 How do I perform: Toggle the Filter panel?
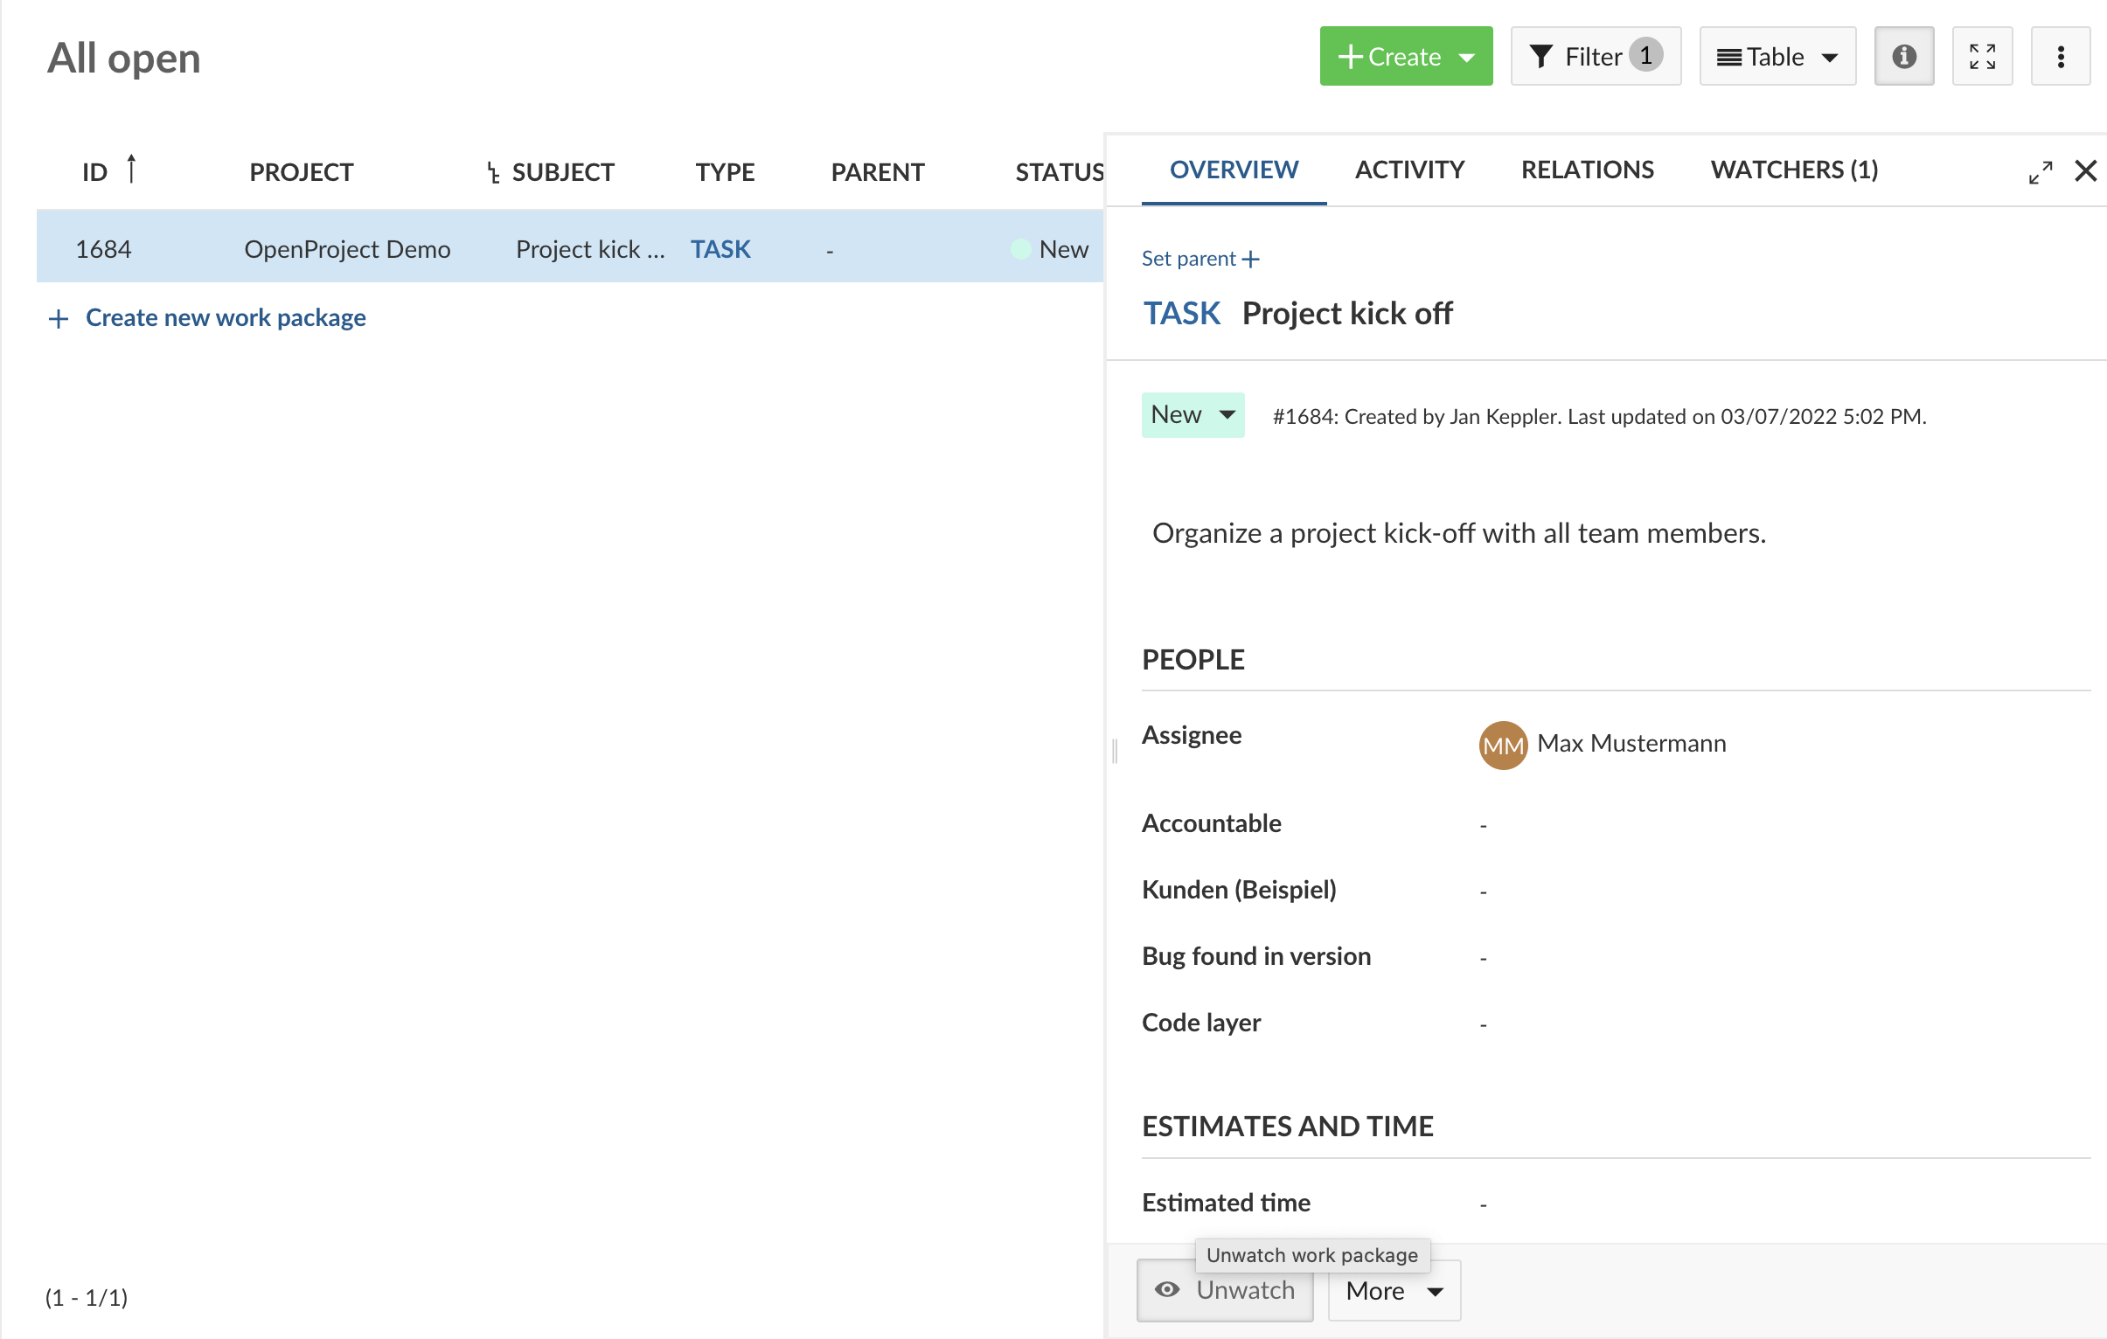[1595, 57]
